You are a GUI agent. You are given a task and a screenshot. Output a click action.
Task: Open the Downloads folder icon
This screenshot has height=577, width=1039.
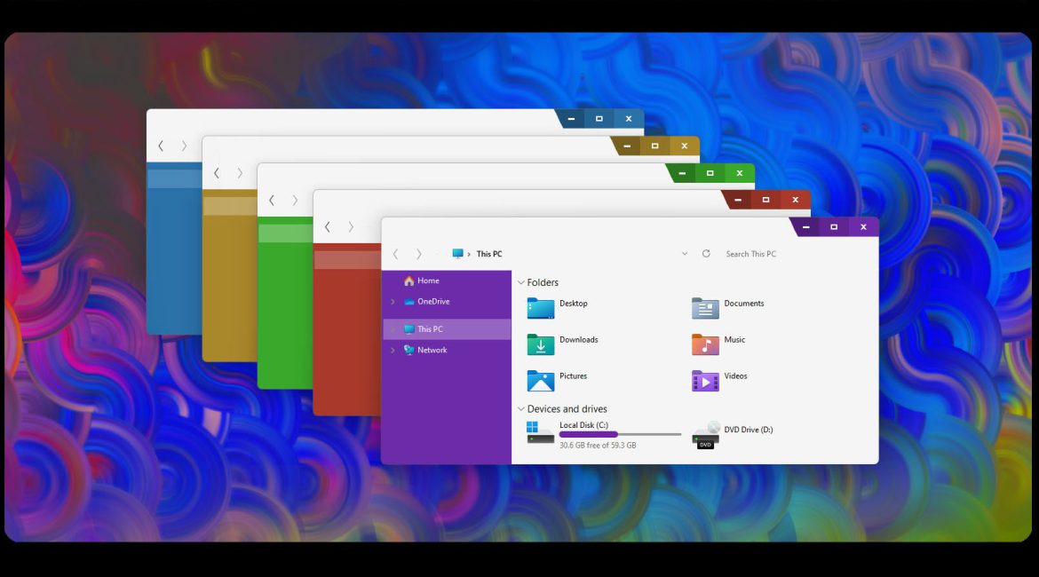click(x=540, y=344)
